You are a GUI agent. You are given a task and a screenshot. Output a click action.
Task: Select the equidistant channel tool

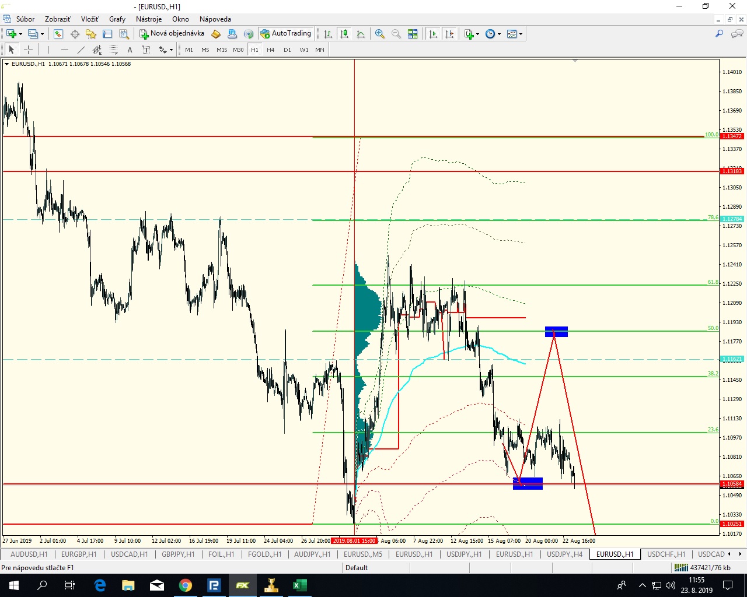pos(97,50)
